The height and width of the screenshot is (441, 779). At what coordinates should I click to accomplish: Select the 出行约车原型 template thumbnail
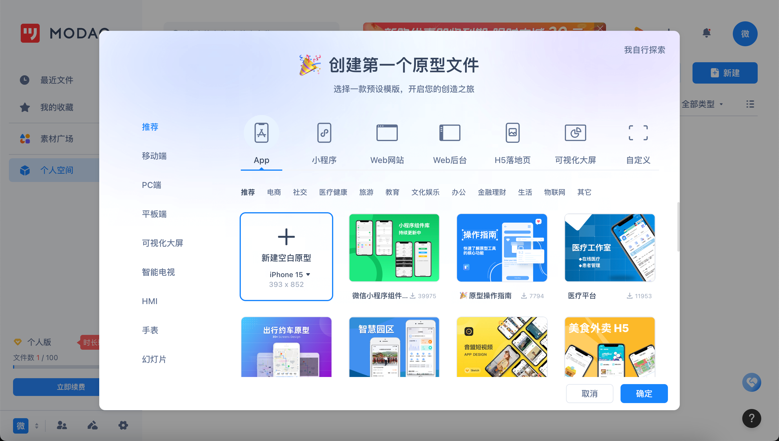coord(286,347)
